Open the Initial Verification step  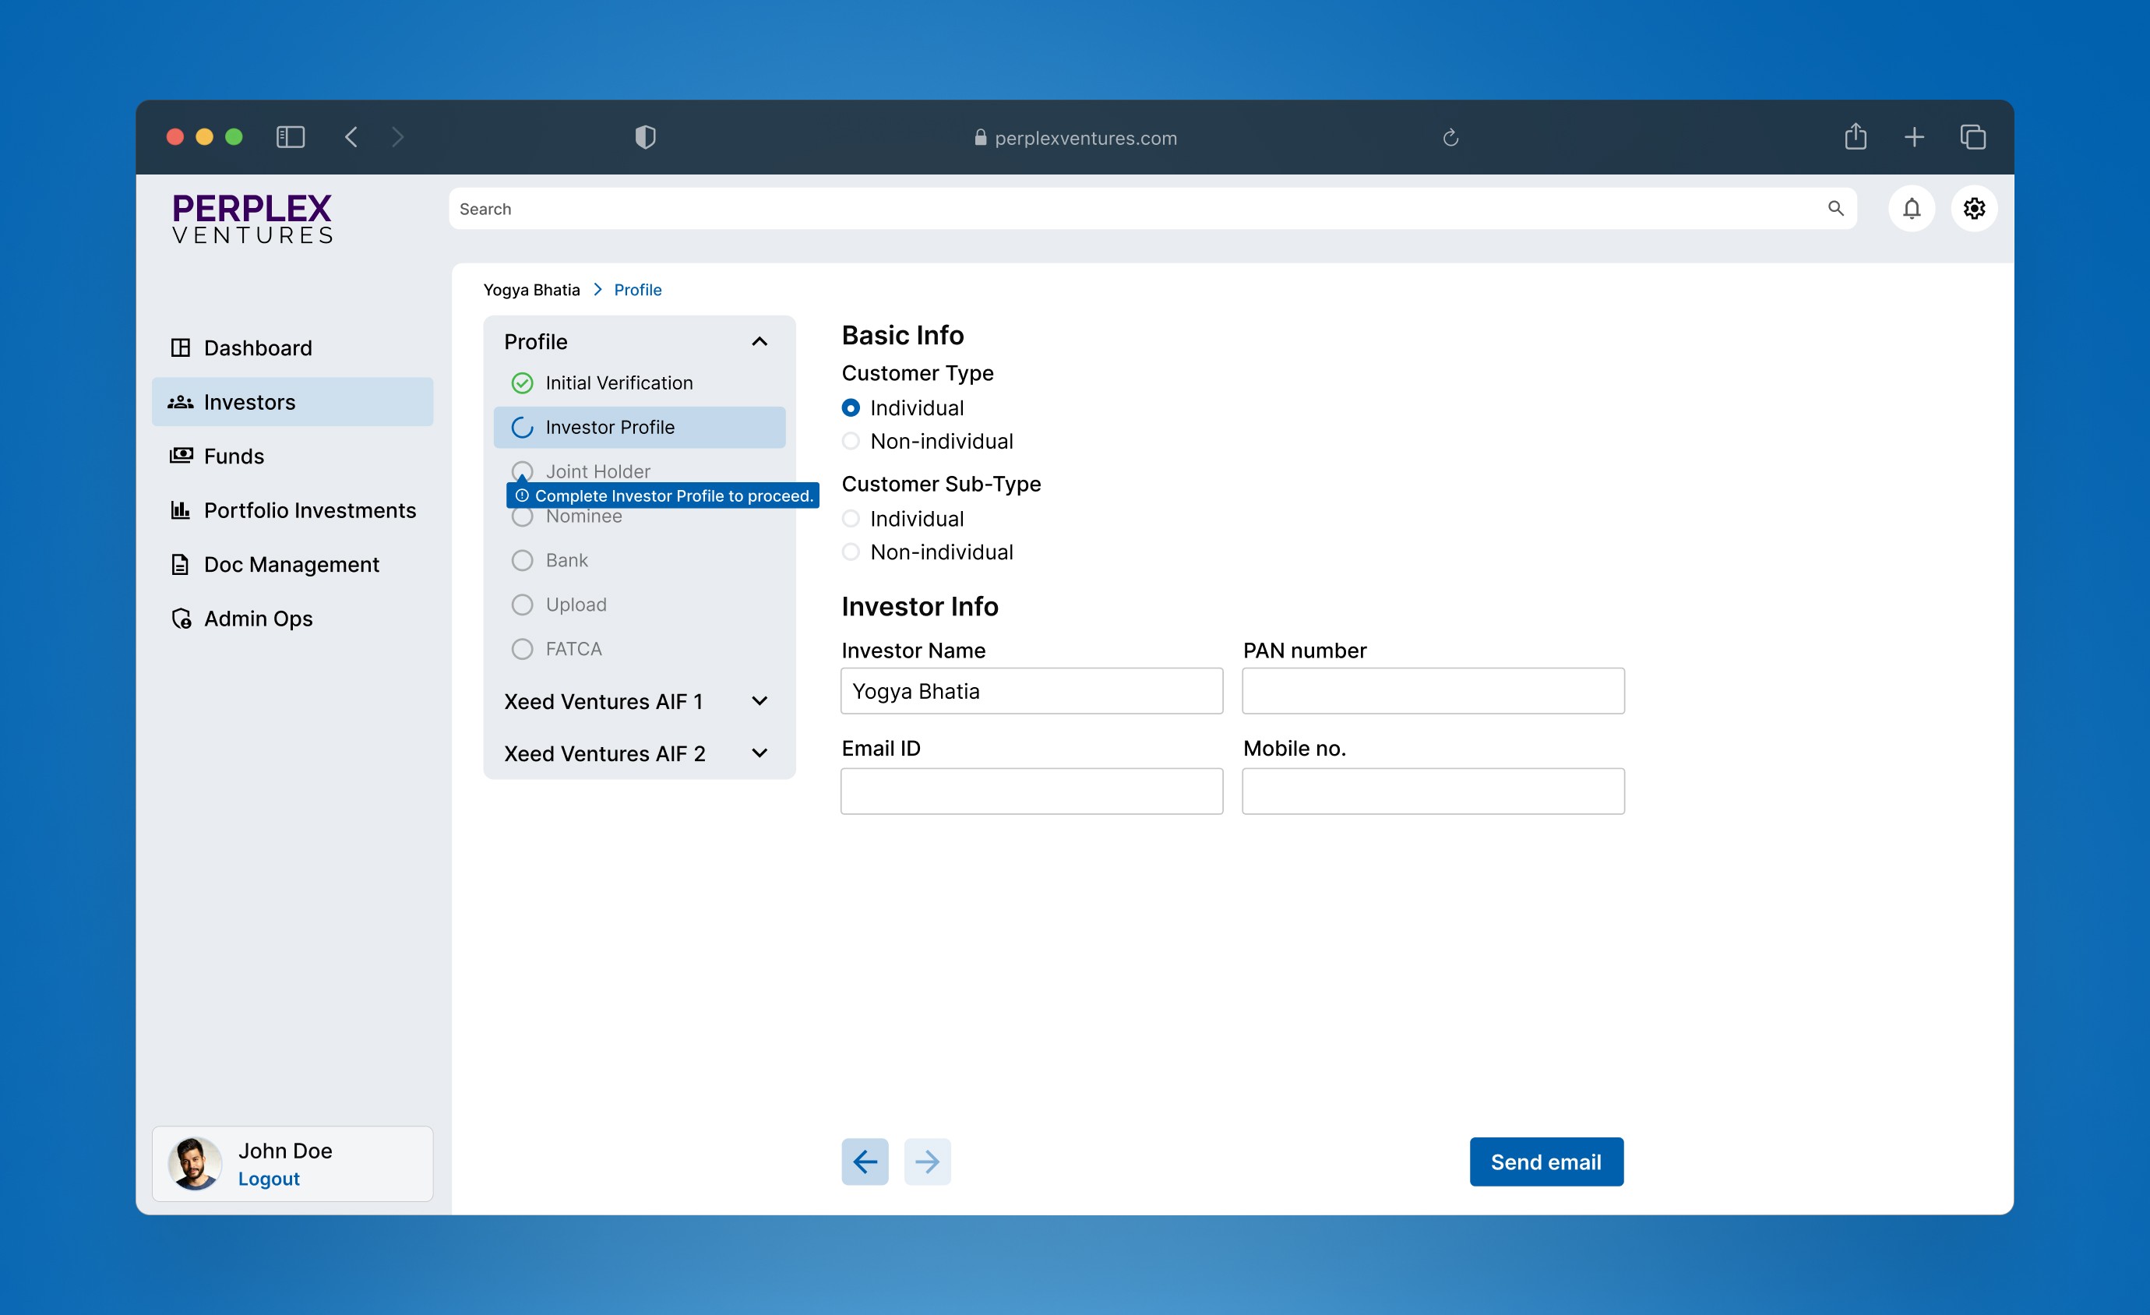coord(618,383)
